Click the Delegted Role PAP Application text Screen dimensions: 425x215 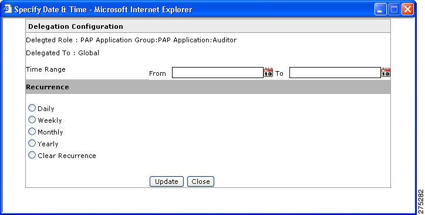[131, 40]
